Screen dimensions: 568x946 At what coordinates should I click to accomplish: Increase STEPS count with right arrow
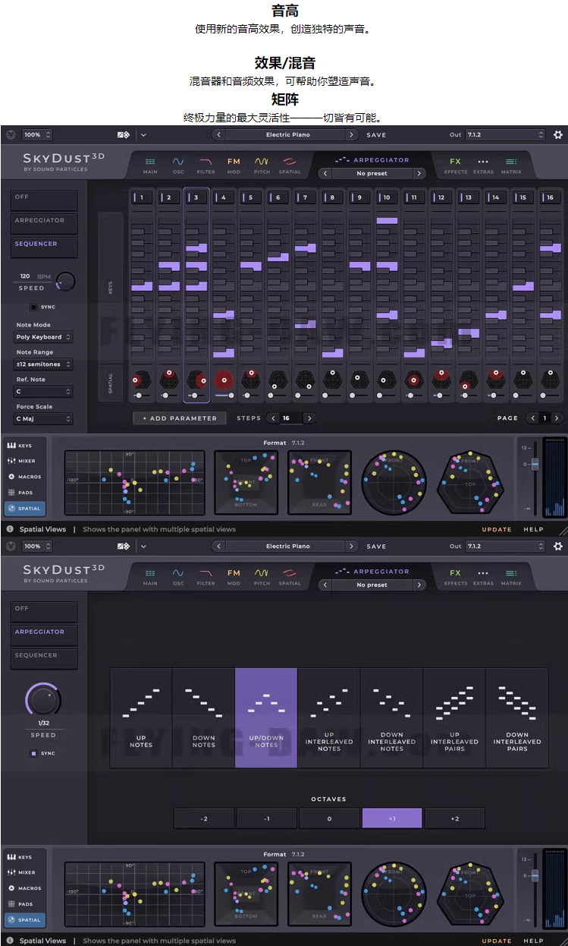309,418
